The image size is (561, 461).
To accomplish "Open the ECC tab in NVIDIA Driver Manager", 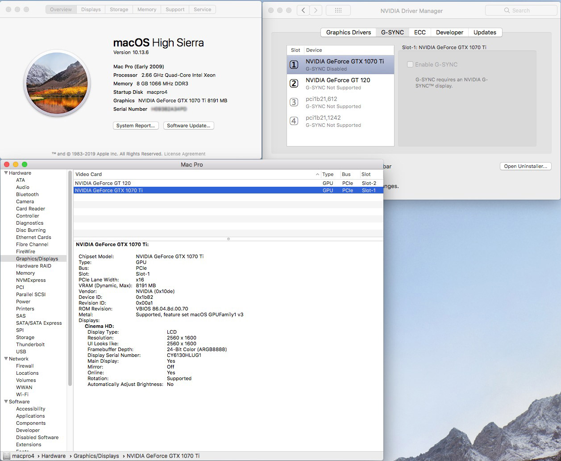I will (420, 32).
